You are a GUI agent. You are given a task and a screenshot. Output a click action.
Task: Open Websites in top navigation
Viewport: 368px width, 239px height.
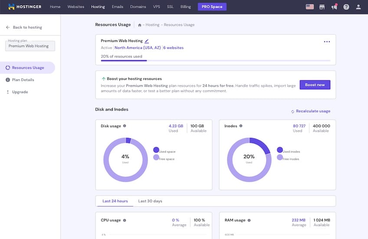point(76,7)
